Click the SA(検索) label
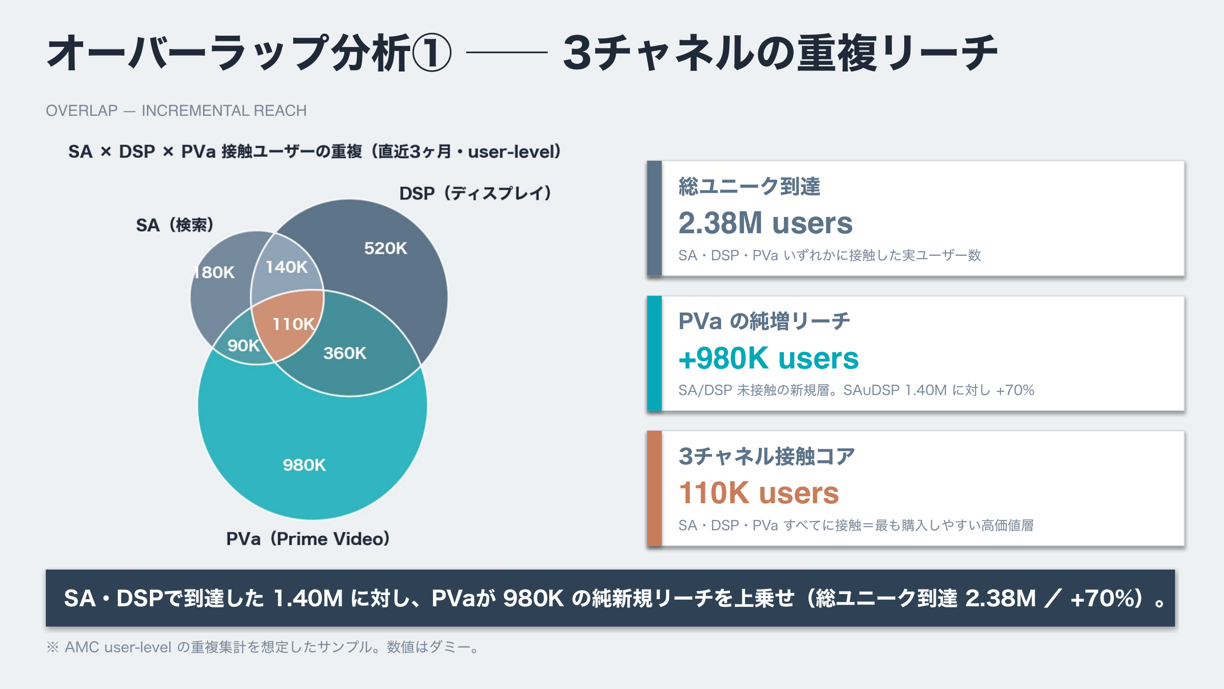 click(174, 225)
